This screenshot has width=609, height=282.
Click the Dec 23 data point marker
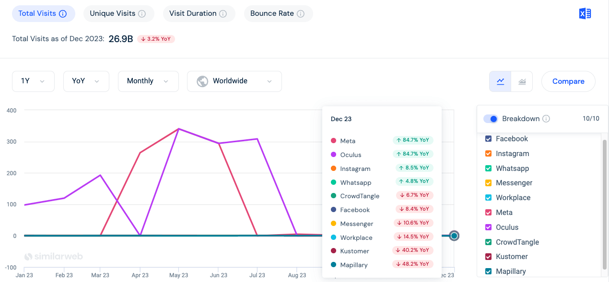(454, 236)
